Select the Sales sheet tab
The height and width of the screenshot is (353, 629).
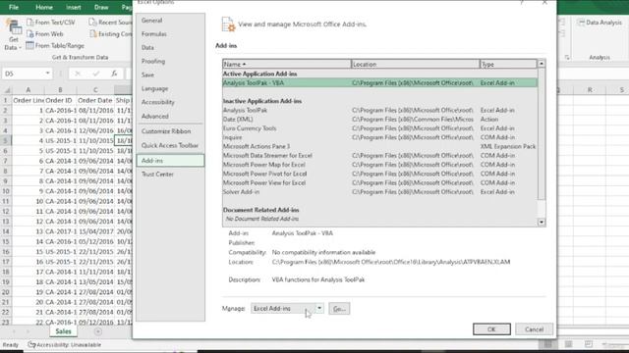pos(63,331)
